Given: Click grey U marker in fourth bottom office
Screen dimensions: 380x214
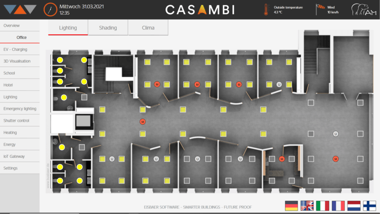Looking at the screenshot, I should click(x=240, y=159).
